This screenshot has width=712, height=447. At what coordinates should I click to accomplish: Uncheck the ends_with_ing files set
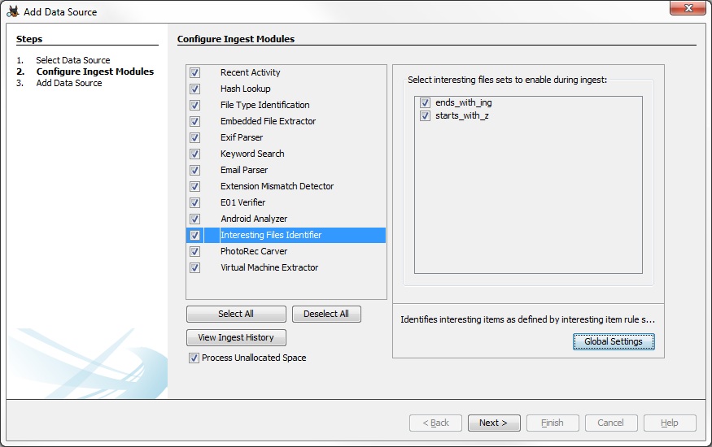click(425, 103)
